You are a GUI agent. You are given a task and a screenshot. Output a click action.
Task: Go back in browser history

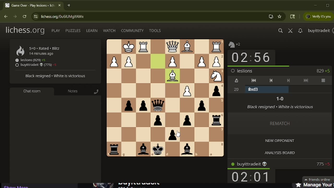click(x=6, y=16)
